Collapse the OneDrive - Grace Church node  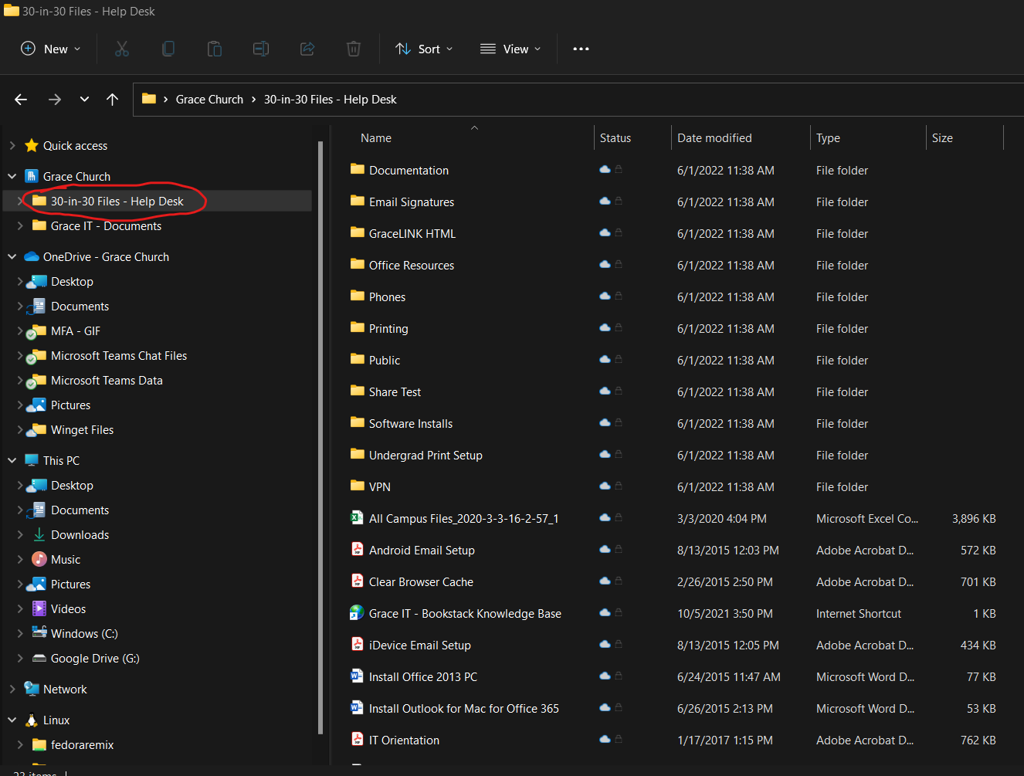tap(12, 256)
